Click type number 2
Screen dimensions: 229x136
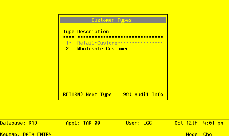[x=67, y=49]
